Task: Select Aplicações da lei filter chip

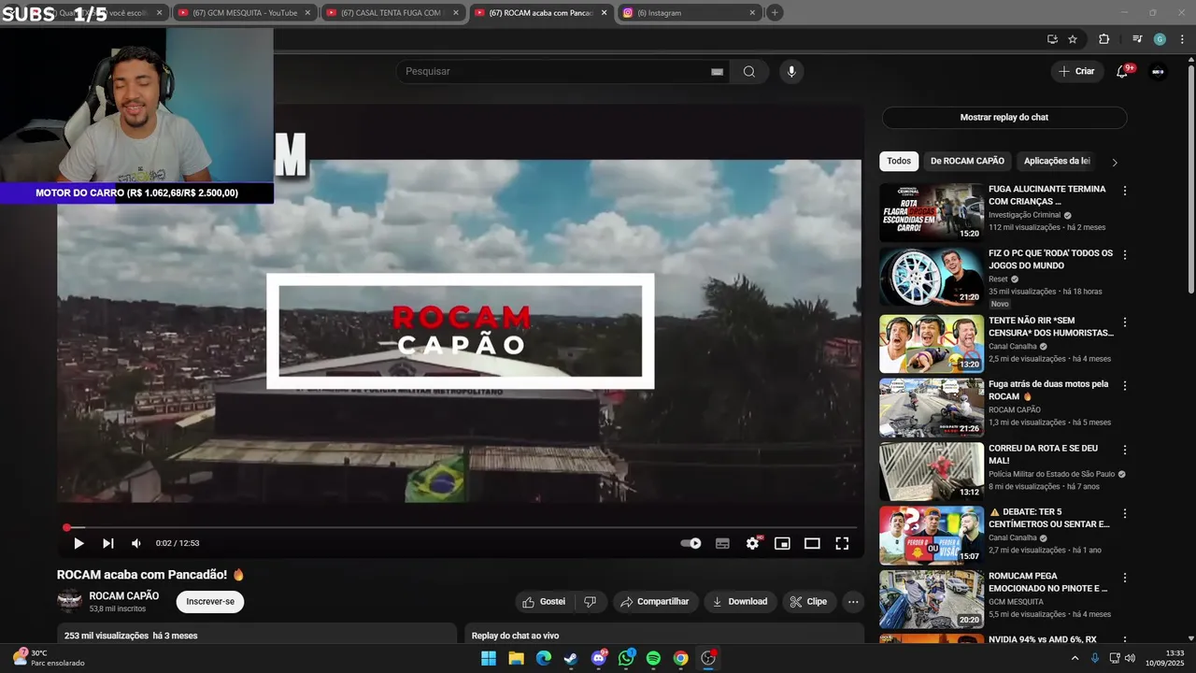Action: pos(1057,161)
